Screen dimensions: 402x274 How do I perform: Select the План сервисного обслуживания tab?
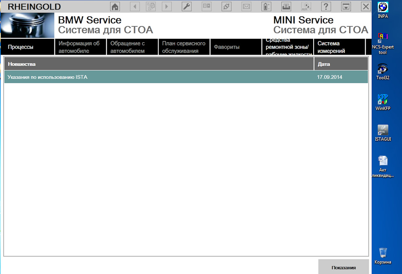(184, 47)
